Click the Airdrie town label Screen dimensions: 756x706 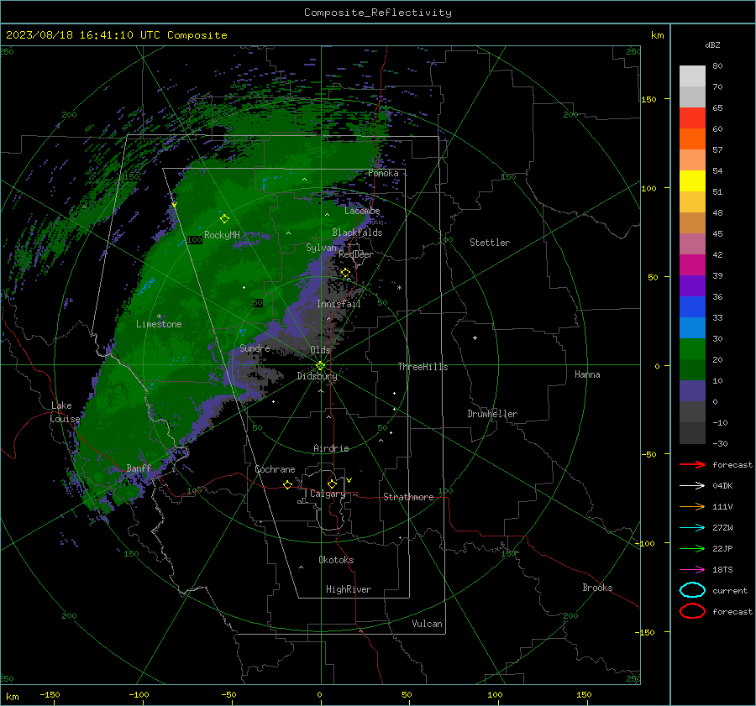331,448
